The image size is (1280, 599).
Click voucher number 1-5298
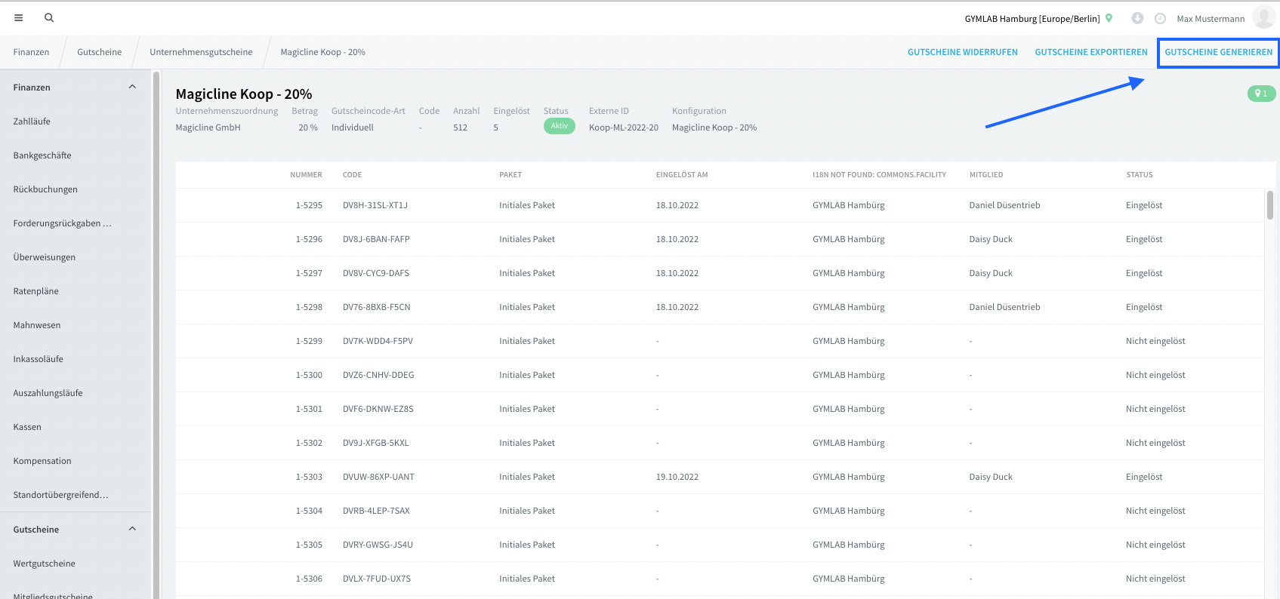tap(309, 307)
